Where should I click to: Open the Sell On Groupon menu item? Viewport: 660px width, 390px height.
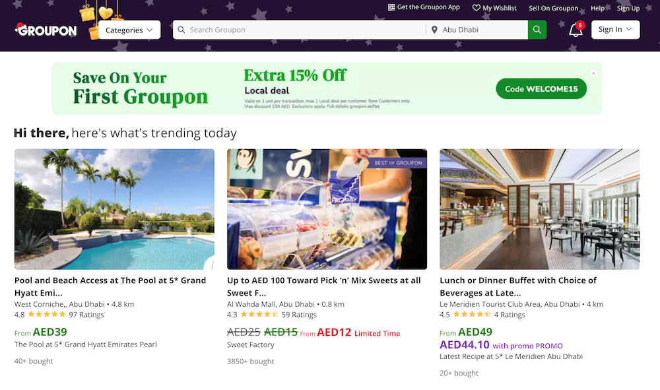pos(554,8)
